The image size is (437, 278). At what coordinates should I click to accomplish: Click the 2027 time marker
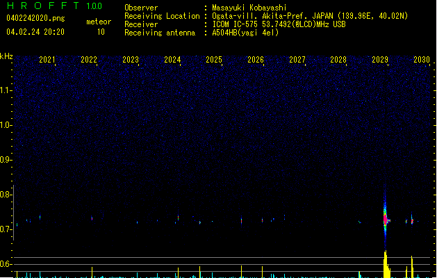click(x=297, y=60)
